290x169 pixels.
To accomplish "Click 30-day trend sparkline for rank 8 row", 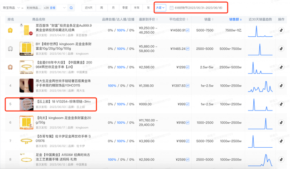I will (260, 160).
